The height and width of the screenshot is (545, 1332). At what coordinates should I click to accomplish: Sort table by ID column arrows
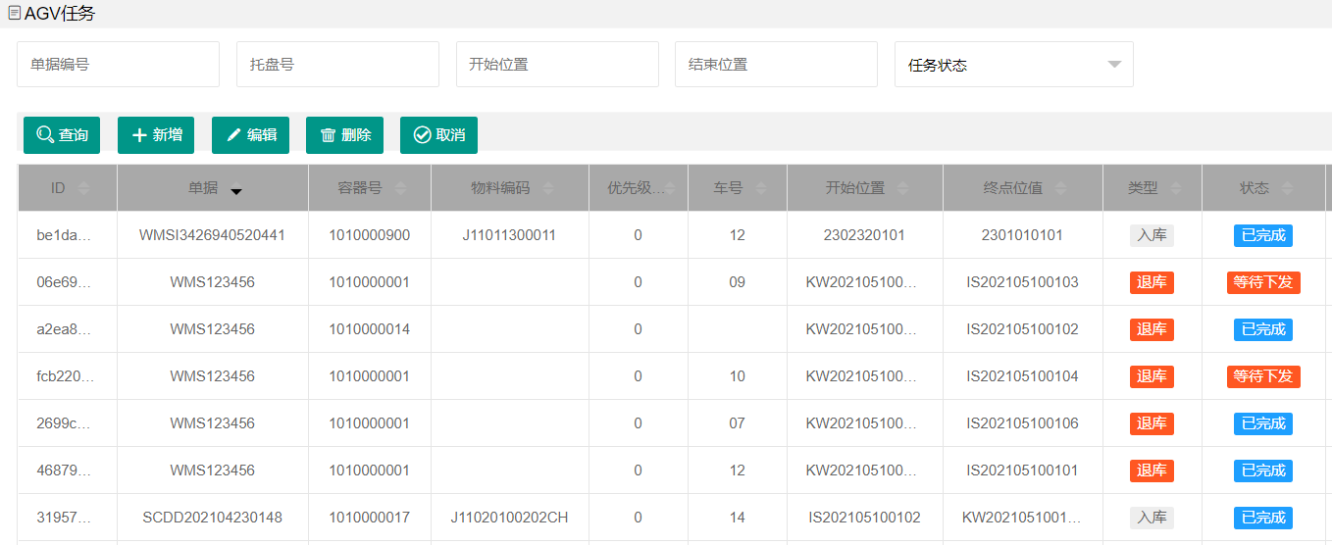83,188
